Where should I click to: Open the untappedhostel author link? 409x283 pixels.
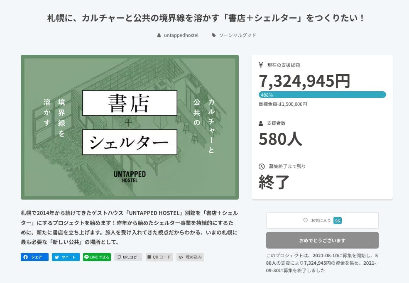[x=181, y=35]
